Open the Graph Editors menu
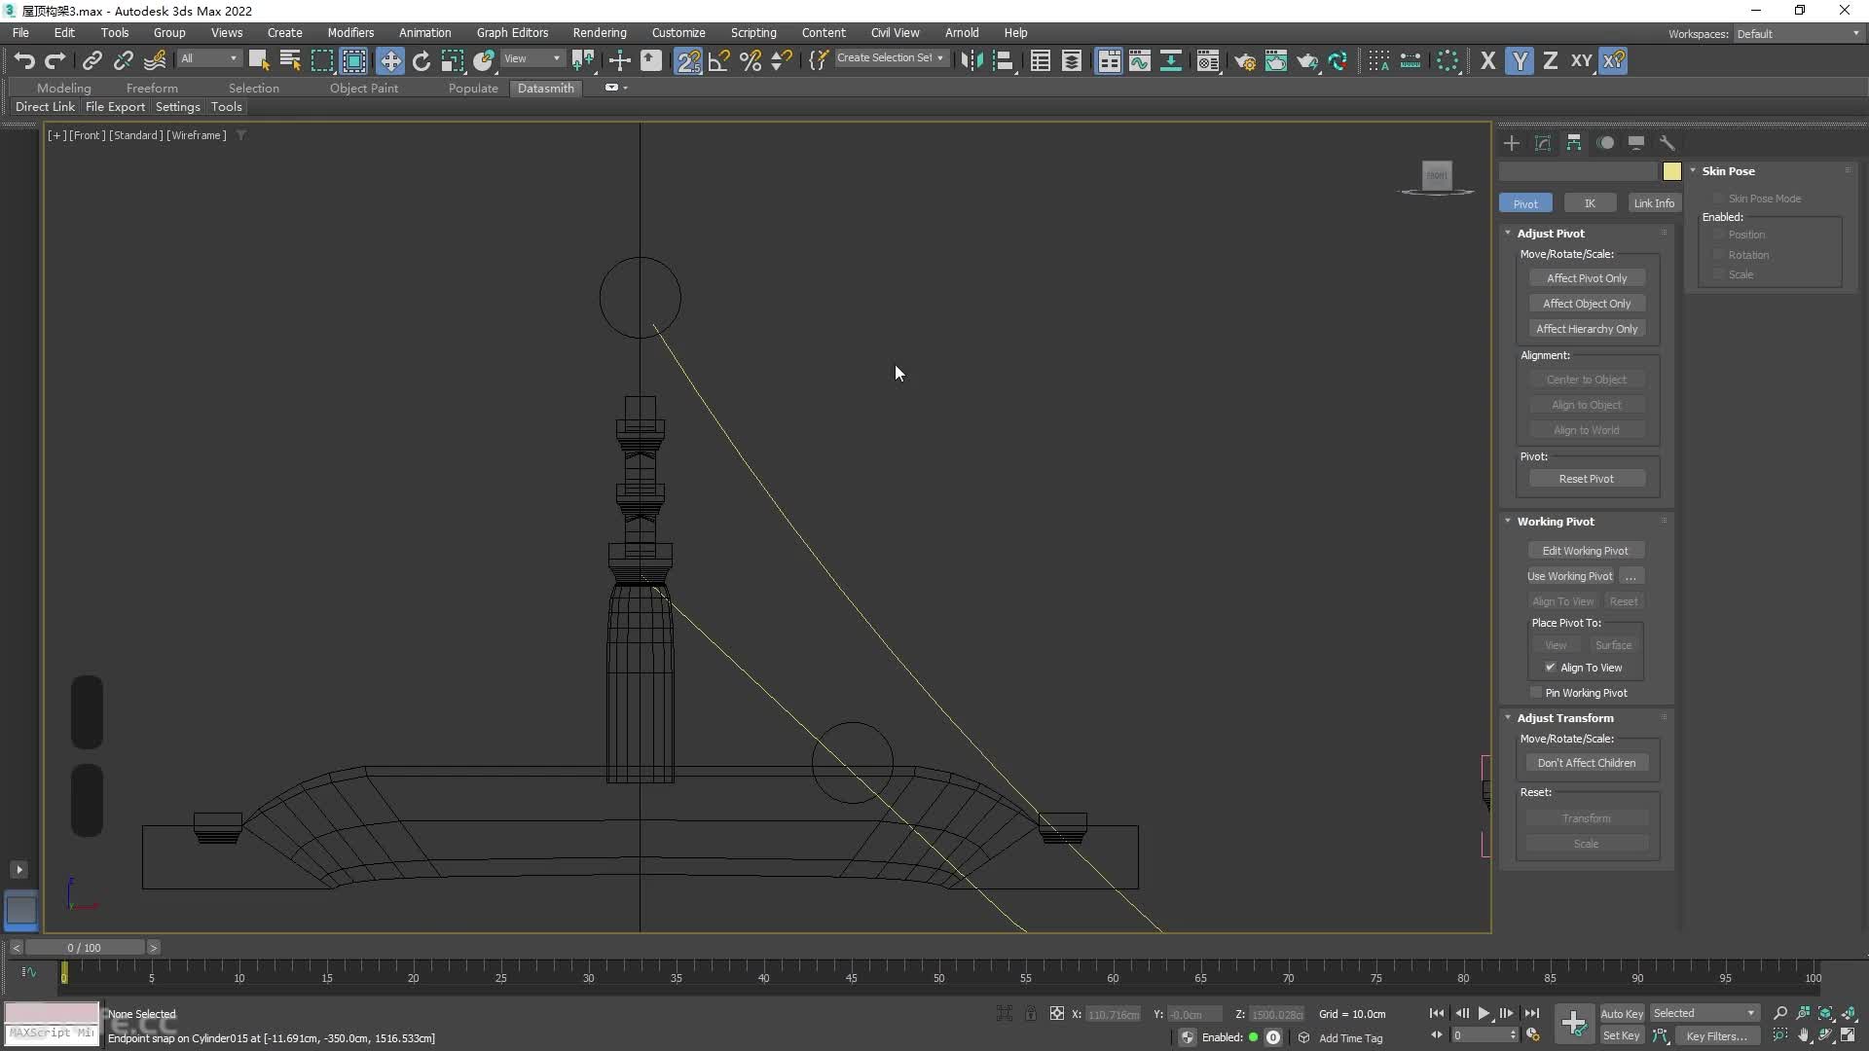1869x1051 pixels. click(512, 33)
